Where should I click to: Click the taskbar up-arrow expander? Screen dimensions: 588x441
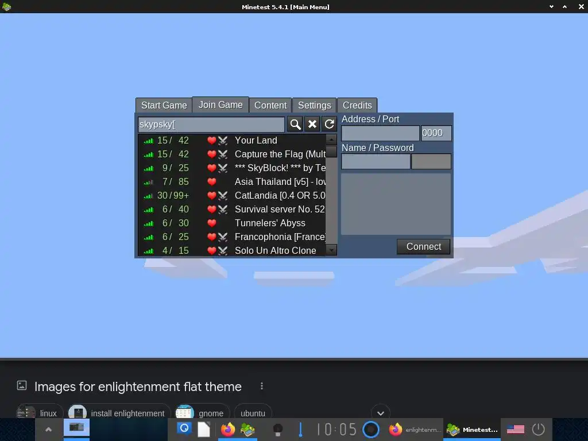click(x=48, y=430)
